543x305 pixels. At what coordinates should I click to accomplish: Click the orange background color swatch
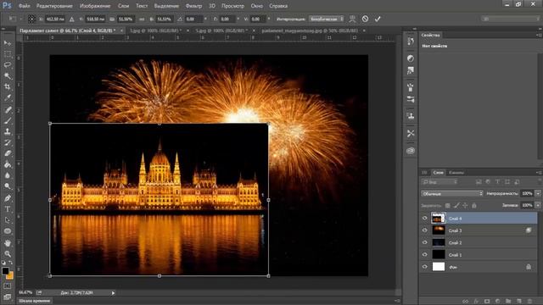(10, 276)
